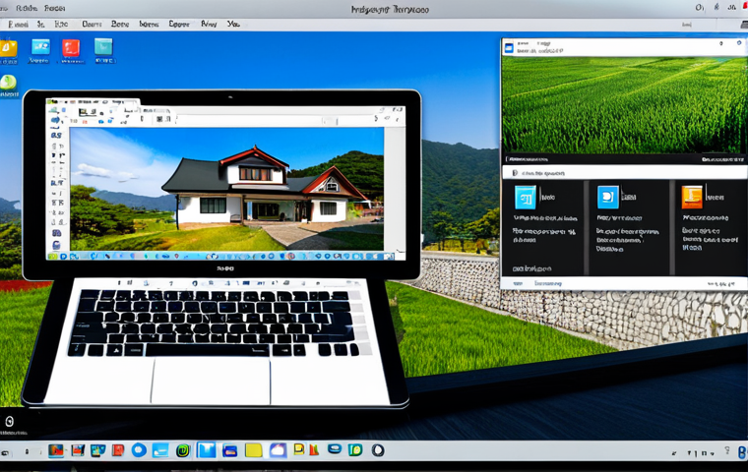The height and width of the screenshot is (472, 748).
Task: Click the black ring icon in the taskbar
Action: pyautogui.click(x=378, y=450)
